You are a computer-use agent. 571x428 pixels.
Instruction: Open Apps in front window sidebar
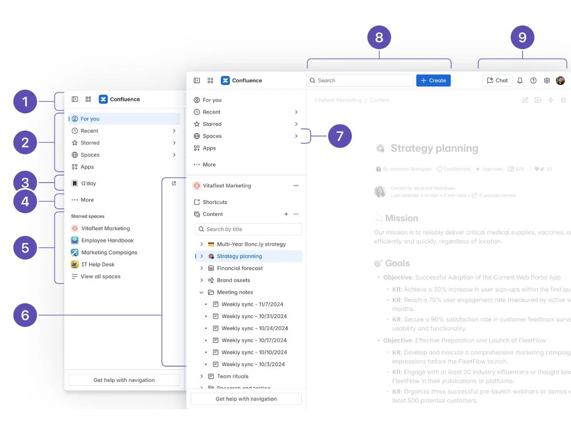click(x=246, y=148)
